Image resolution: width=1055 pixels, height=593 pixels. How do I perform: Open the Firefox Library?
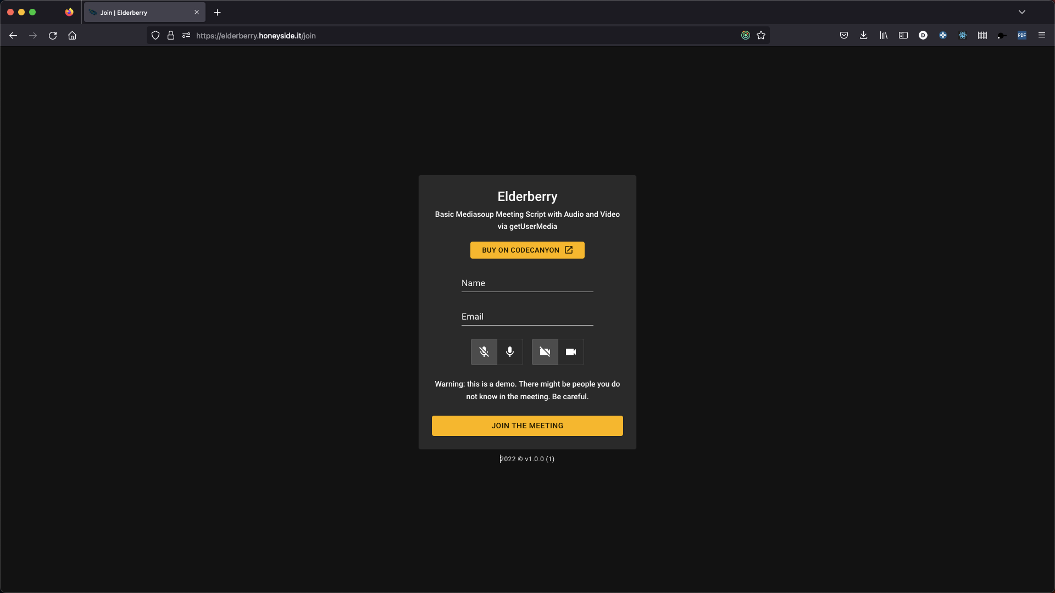883,35
